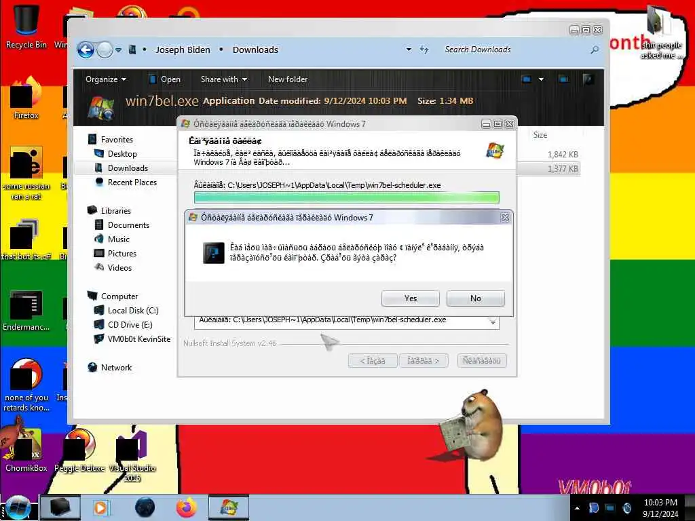The image size is (695, 521).
Task: Open 'shit people asked me' desktop icon
Action: coord(661,33)
